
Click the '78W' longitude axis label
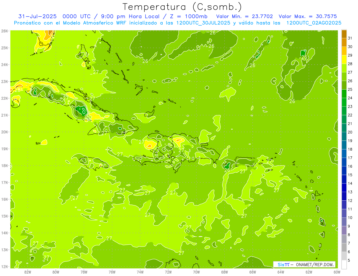84,272
